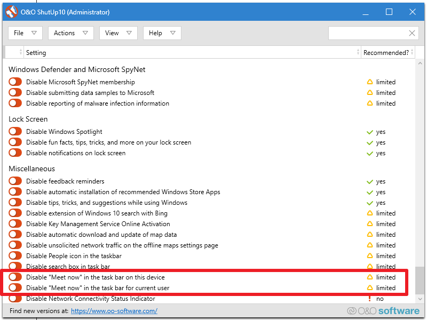The height and width of the screenshot is (320, 427).
Task: Click "no" text in Network Connectivity row
Action: tap(379, 299)
